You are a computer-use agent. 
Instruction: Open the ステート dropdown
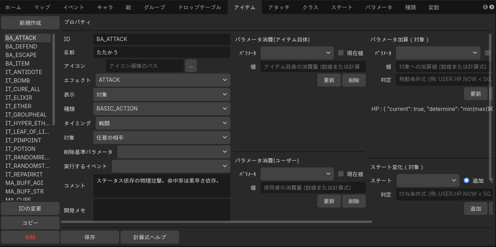coord(428,180)
